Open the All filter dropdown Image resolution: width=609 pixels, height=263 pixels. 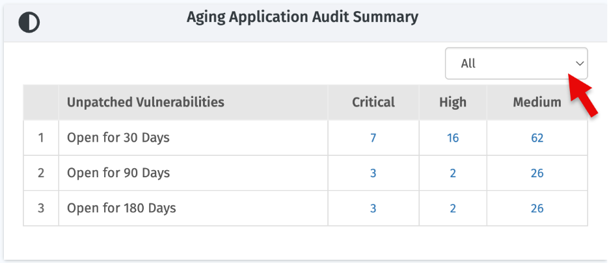(x=516, y=63)
